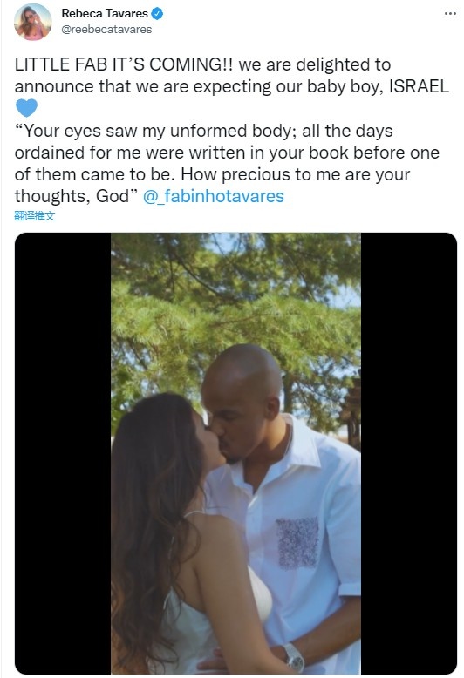Open Rebeca Tavares profile avatar photo
464x678 pixels.
[x=33, y=22]
